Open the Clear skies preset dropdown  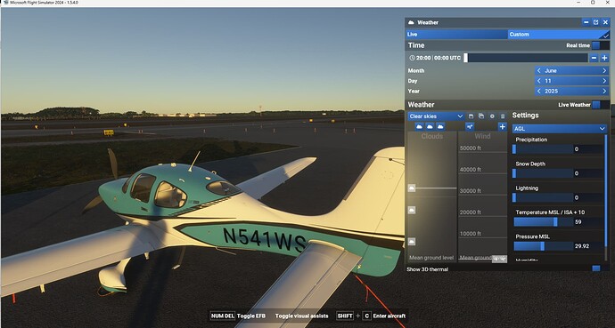[x=436, y=116]
